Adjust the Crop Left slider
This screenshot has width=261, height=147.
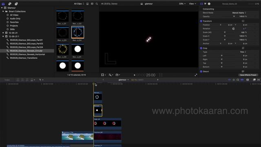coord(221,56)
